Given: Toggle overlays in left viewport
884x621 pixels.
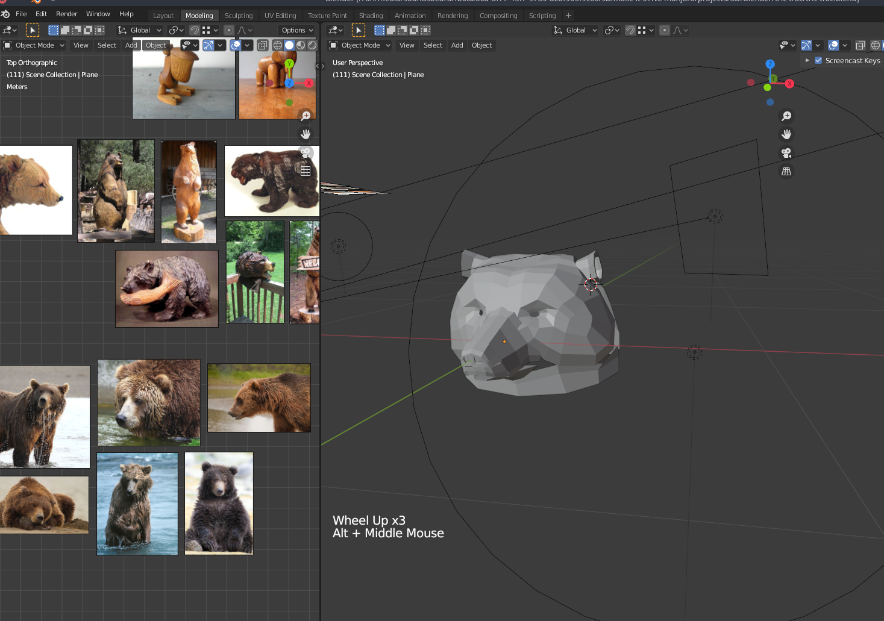Looking at the screenshot, I should pos(236,45).
